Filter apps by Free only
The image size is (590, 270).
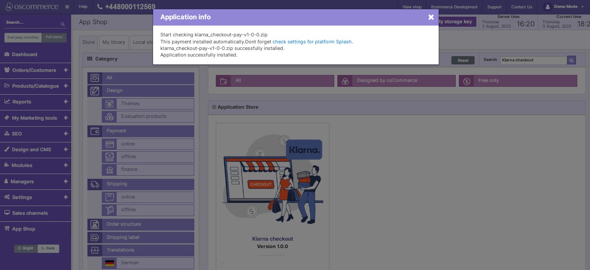click(x=518, y=81)
